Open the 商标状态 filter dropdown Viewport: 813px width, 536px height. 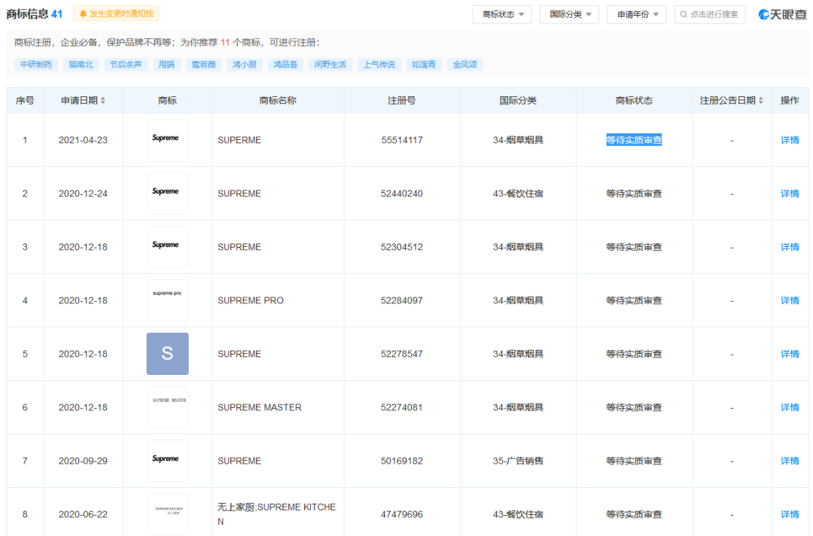pos(502,14)
